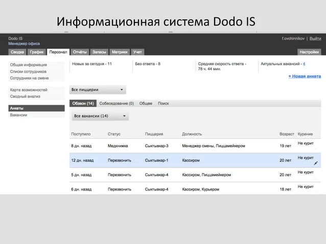Screen dimensions: 326x244
Task: Click the Dodo IS logo text
Action: pyautogui.click(x=15, y=38)
